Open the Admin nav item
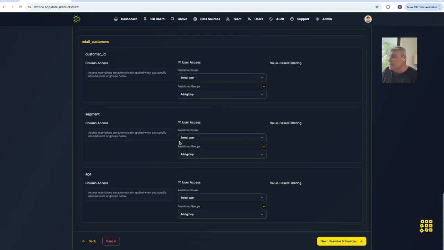Viewport: 444px width, 250px height. coord(324,19)
